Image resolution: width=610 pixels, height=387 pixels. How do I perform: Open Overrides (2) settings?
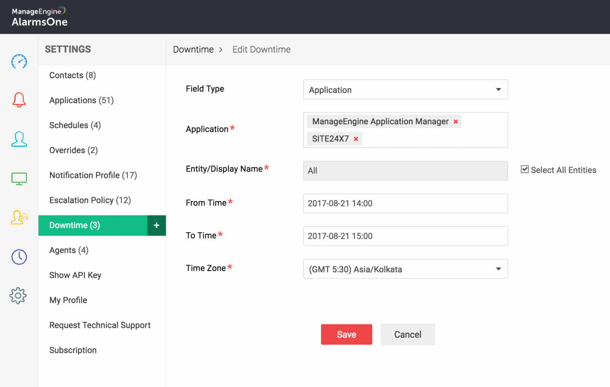tap(74, 150)
